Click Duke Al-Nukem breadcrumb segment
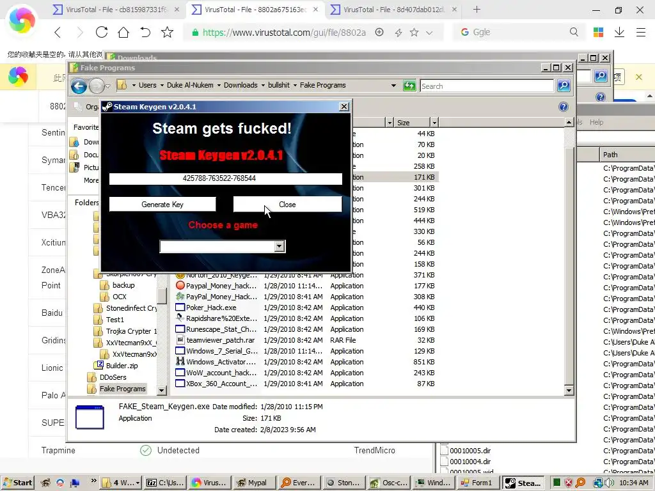 point(190,85)
